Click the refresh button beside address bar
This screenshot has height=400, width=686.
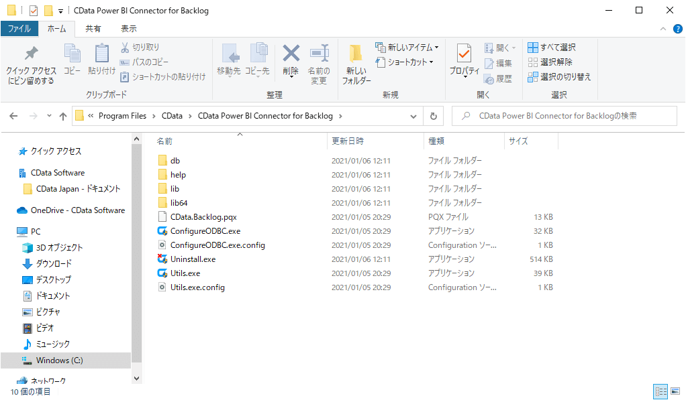pyautogui.click(x=434, y=116)
